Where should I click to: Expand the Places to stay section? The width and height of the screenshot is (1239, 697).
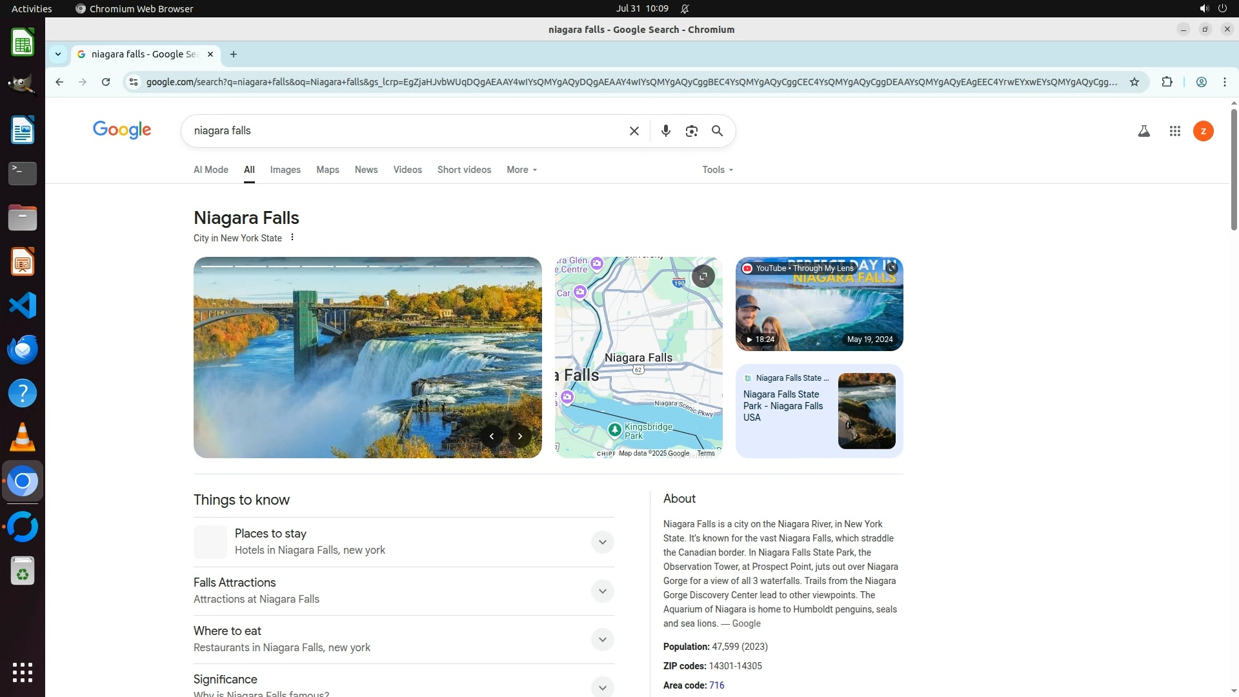(x=602, y=542)
